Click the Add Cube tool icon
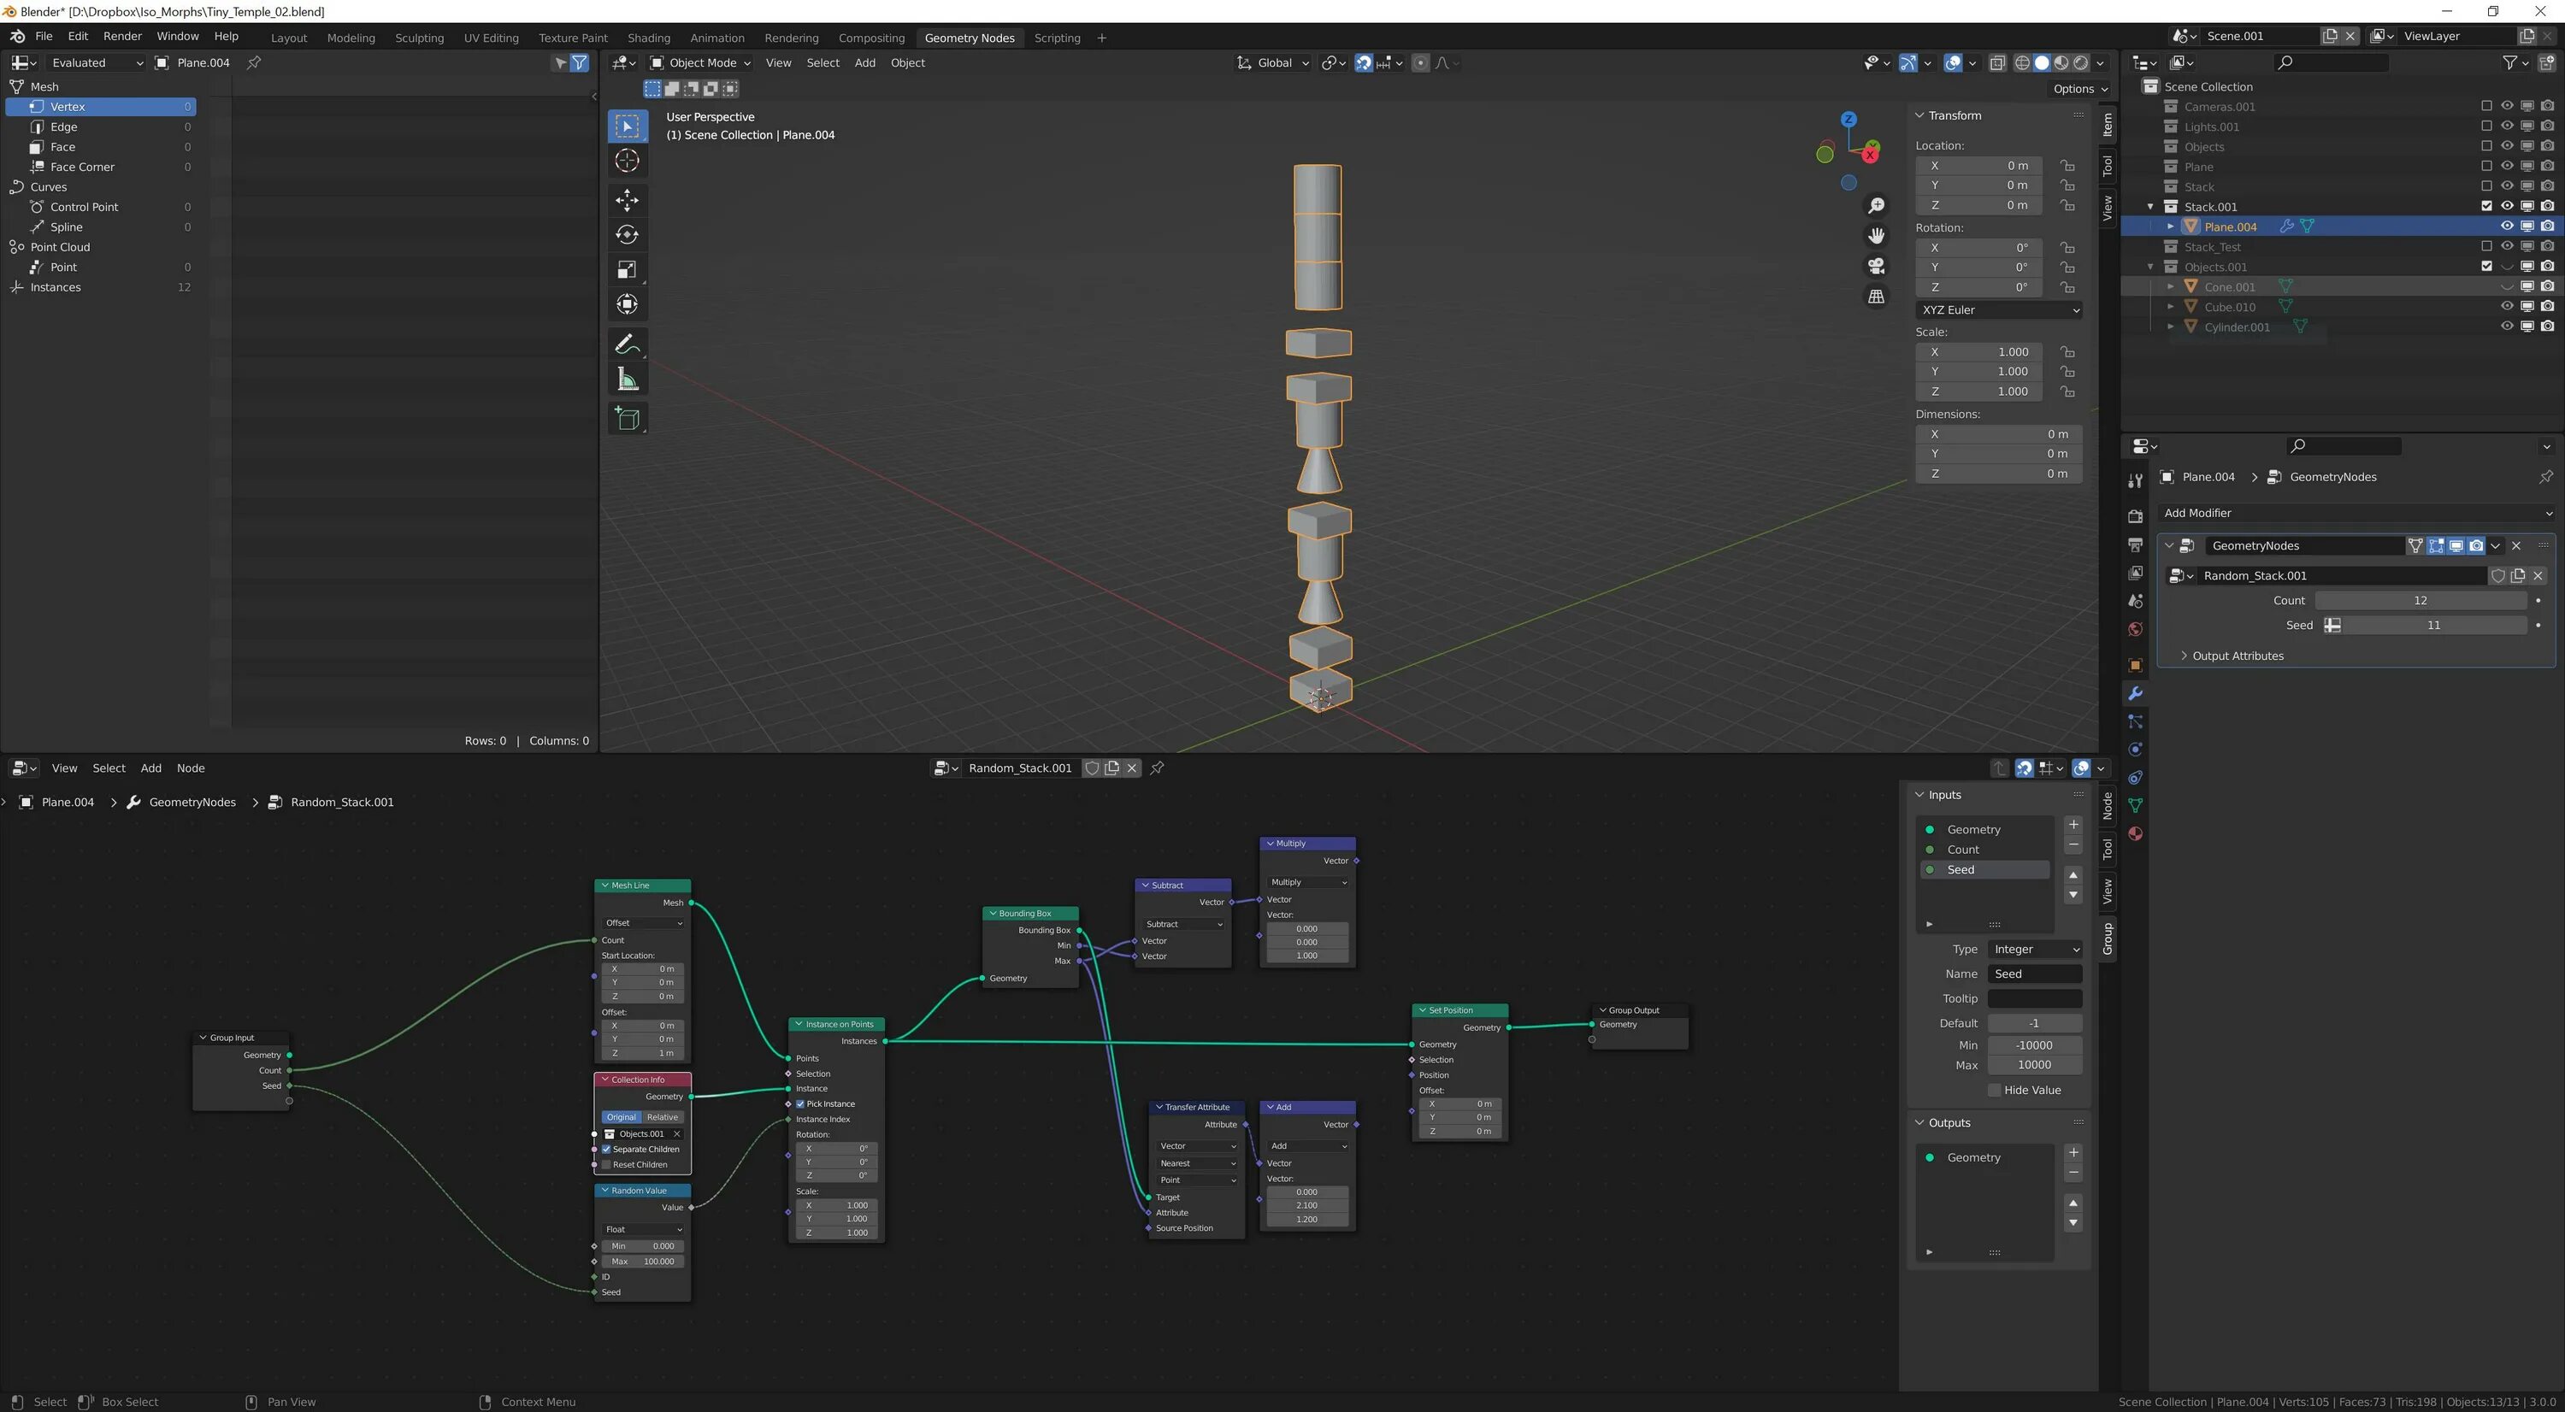The height and width of the screenshot is (1412, 2565). click(627, 419)
